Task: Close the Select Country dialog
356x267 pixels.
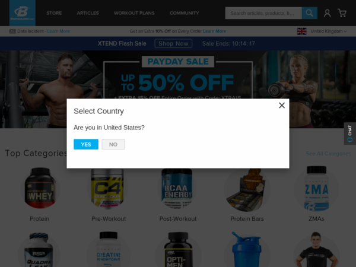Action: [282, 106]
